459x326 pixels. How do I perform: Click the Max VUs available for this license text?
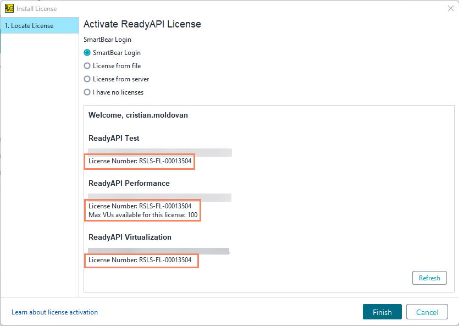[x=143, y=215]
